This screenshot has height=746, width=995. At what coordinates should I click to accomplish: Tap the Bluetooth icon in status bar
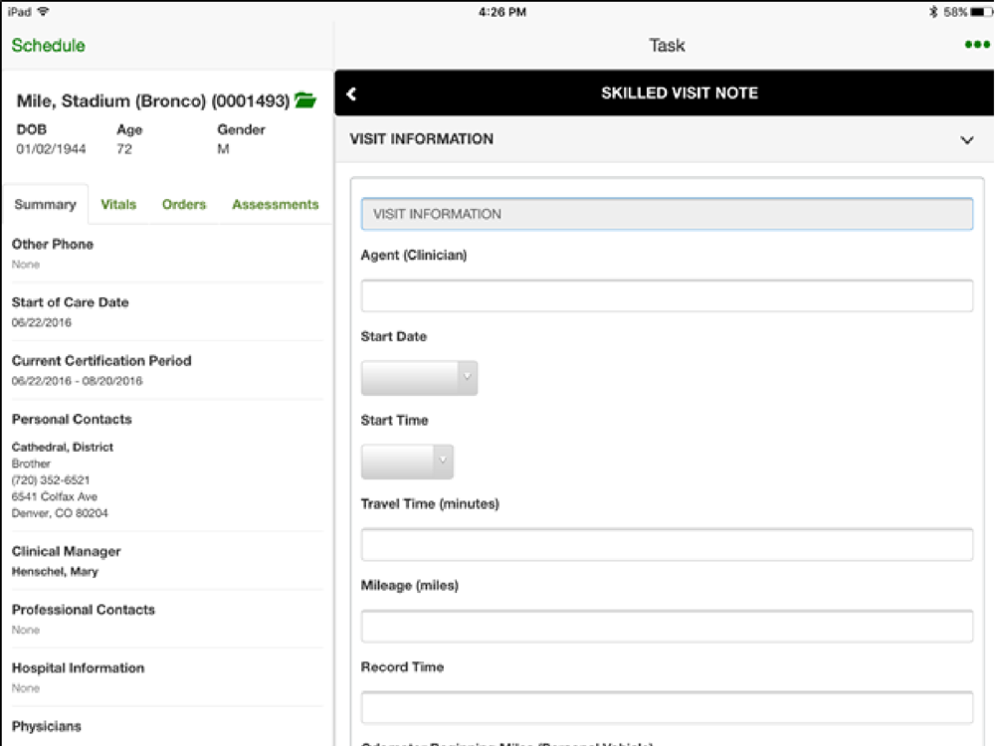coord(933,12)
